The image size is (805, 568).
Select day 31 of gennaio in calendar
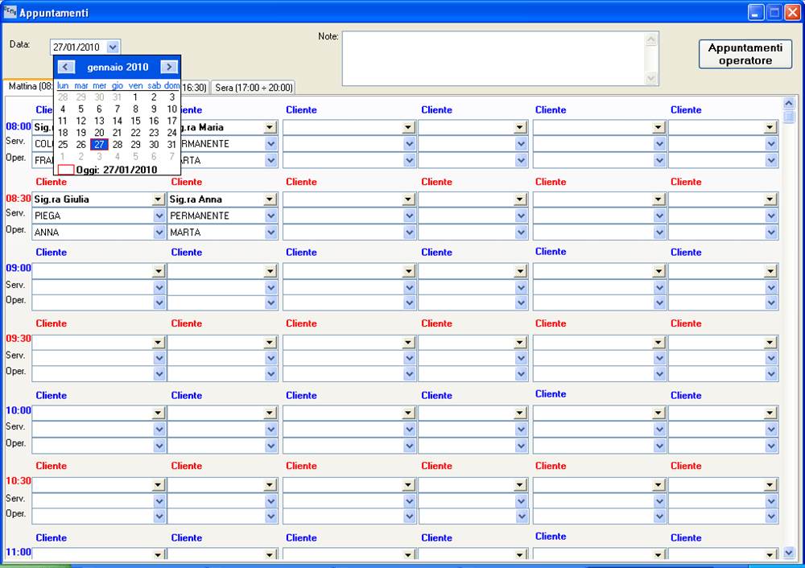pyautogui.click(x=172, y=145)
